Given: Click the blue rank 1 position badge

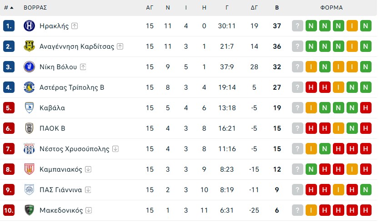Looking at the screenshot, I should click(9, 26).
